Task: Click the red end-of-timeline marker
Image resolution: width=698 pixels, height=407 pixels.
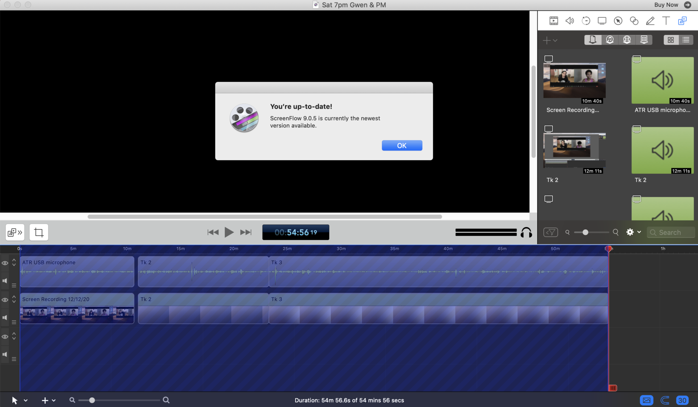Action: tap(613, 388)
